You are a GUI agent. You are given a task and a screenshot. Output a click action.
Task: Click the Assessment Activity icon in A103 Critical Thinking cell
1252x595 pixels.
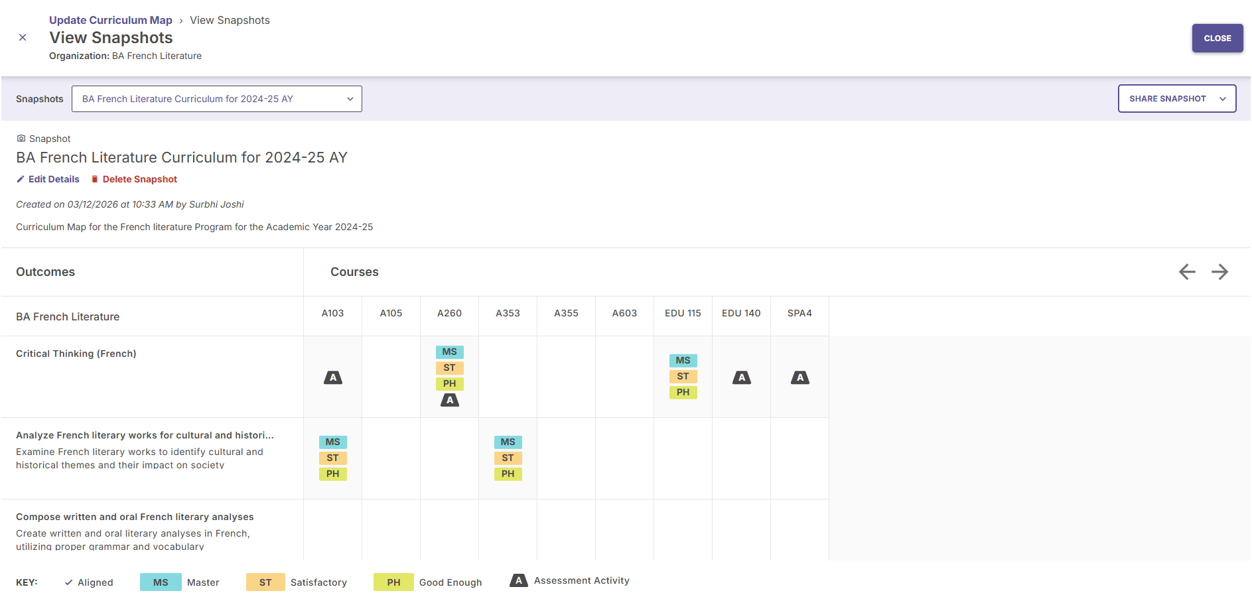pyautogui.click(x=333, y=377)
